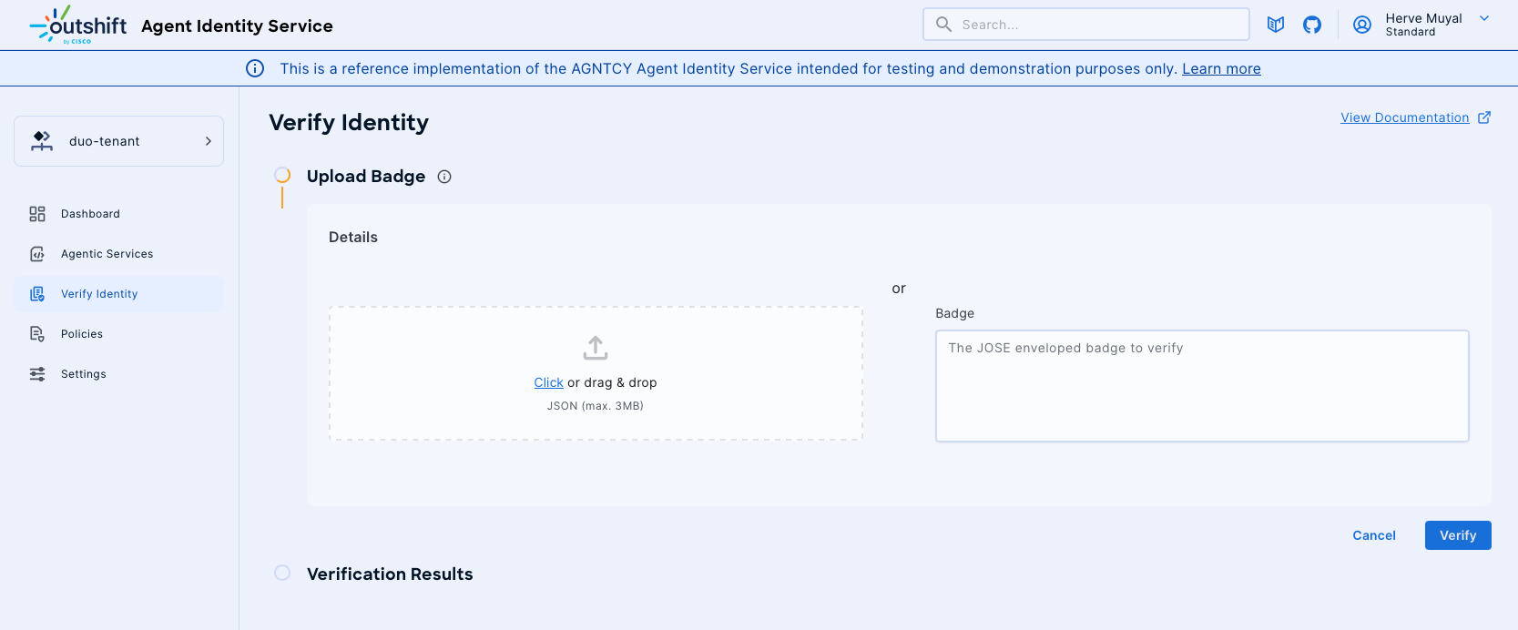Click the Cancel button
The width and height of the screenshot is (1518, 630).
pyautogui.click(x=1373, y=535)
